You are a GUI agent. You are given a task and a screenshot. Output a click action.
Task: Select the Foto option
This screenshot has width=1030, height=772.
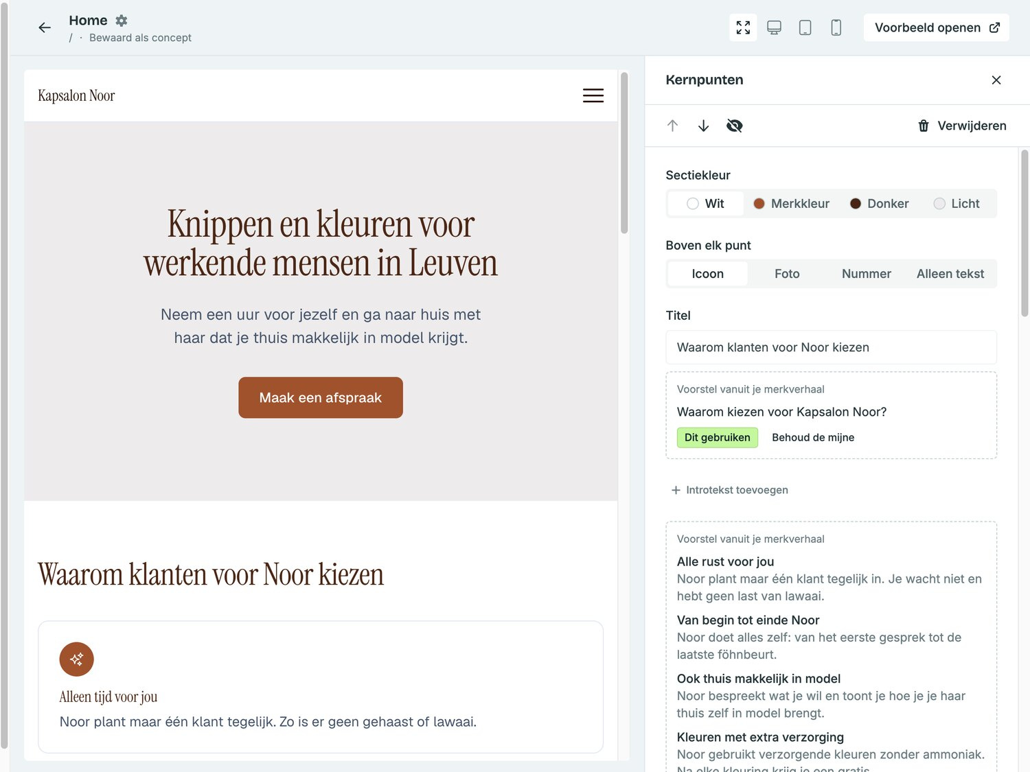click(x=787, y=274)
